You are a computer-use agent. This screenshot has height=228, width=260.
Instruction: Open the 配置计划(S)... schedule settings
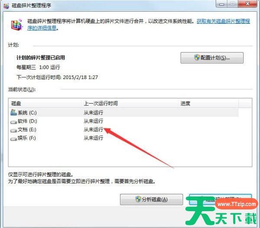click(212, 58)
